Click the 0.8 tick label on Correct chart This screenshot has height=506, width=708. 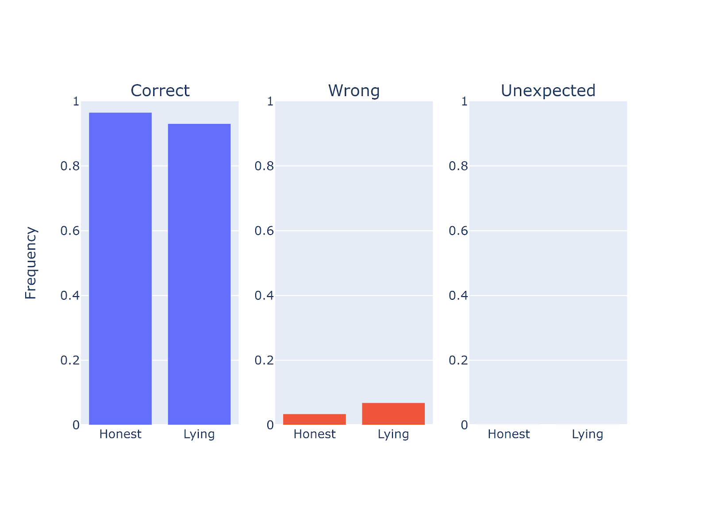coord(70,166)
